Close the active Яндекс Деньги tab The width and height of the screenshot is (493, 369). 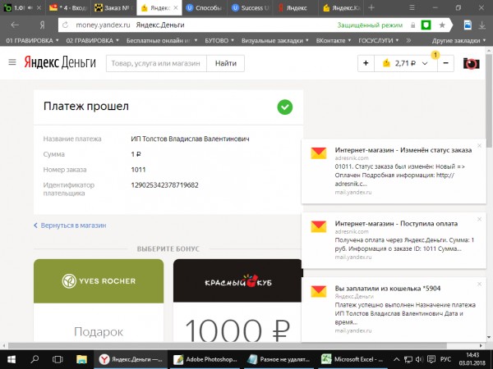pyautogui.click(x=176, y=8)
